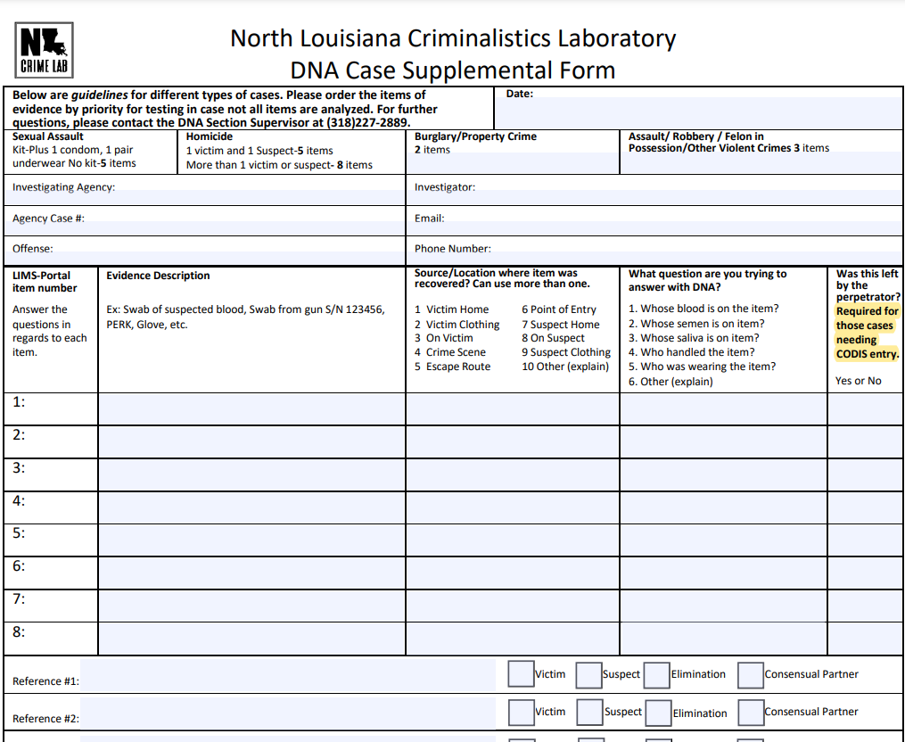Click the 'Sexual Assault' guideline heading
905x742 pixels.
48,136
